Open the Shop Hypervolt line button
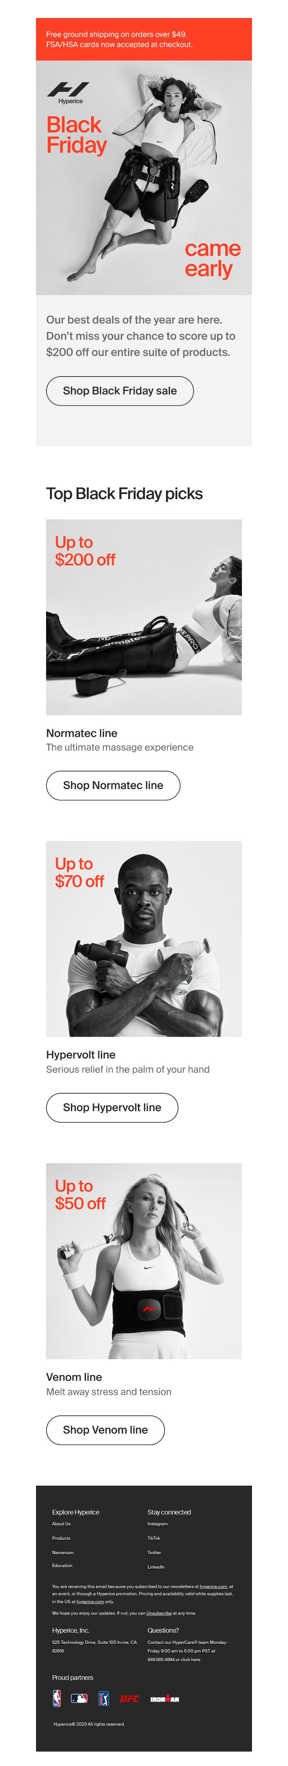Image resolution: width=288 pixels, height=1766 pixels. (112, 1107)
